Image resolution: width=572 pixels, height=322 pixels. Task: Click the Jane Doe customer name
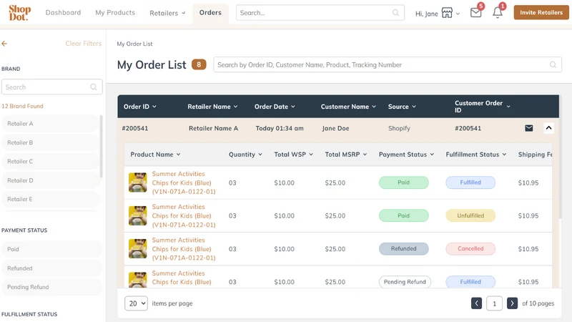click(335, 128)
